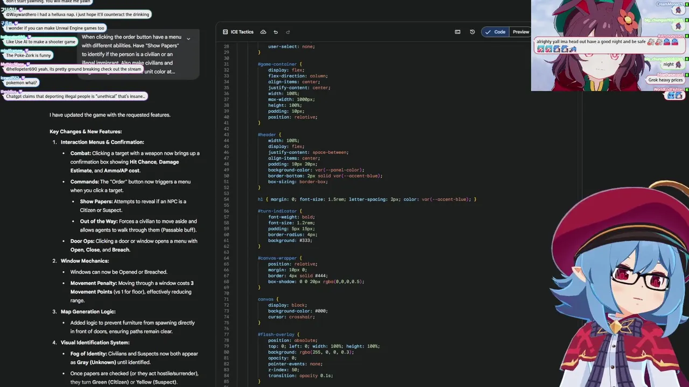Click 'Like Use AI to make a shooter game' chat
The width and height of the screenshot is (689, 387).
tap(40, 42)
